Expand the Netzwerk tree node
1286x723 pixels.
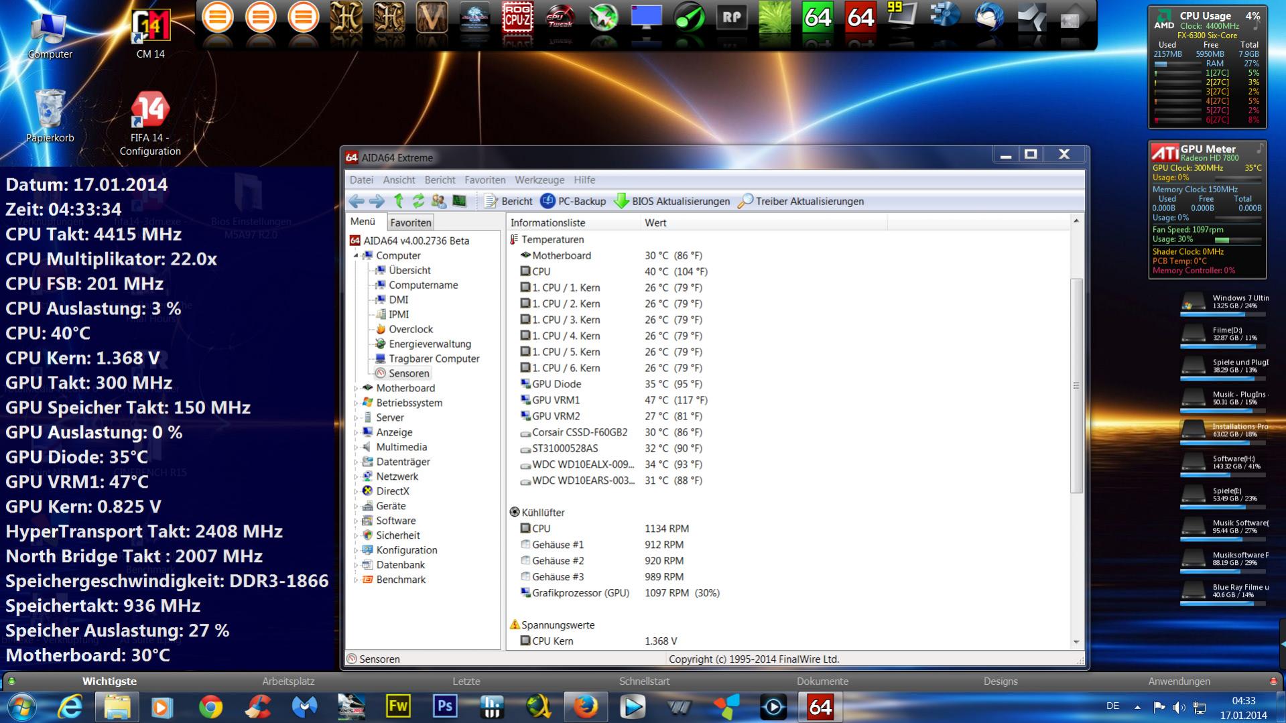[x=357, y=476]
